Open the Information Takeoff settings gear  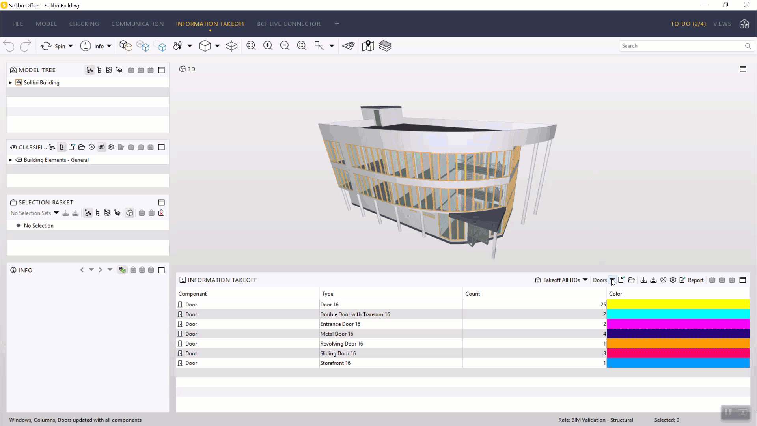(x=673, y=280)
